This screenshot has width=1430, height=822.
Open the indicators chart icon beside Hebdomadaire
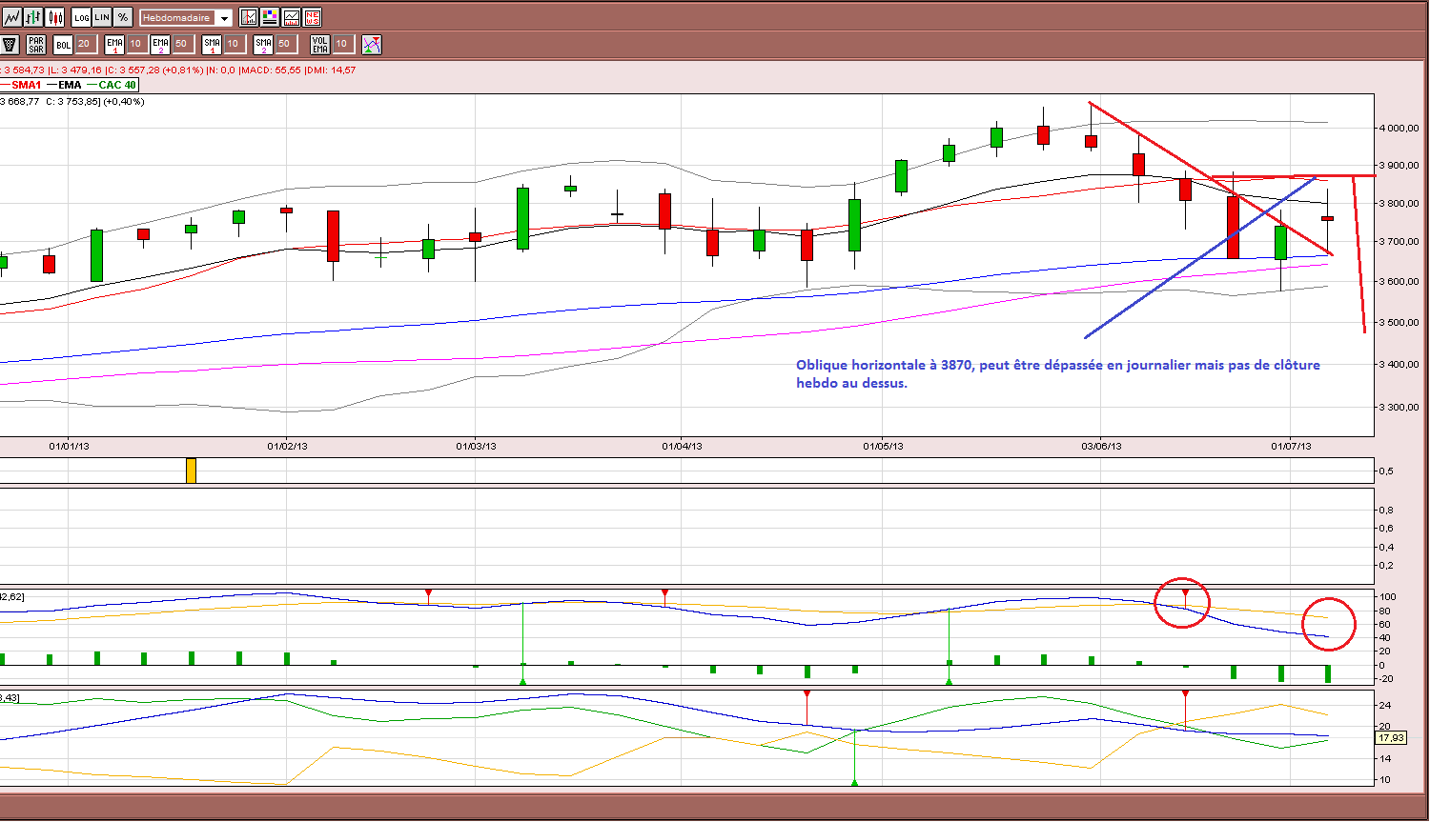pos(249,17)
